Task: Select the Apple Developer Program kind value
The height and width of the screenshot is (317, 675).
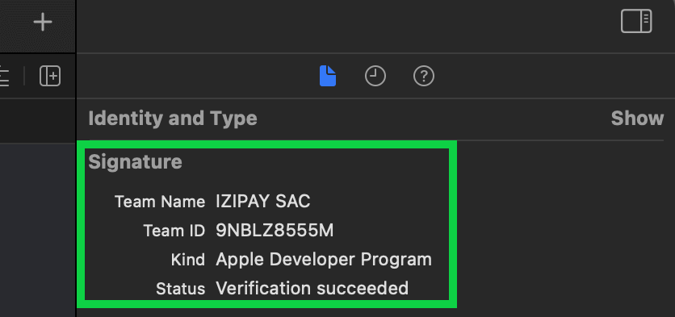Action: point(324,260)
